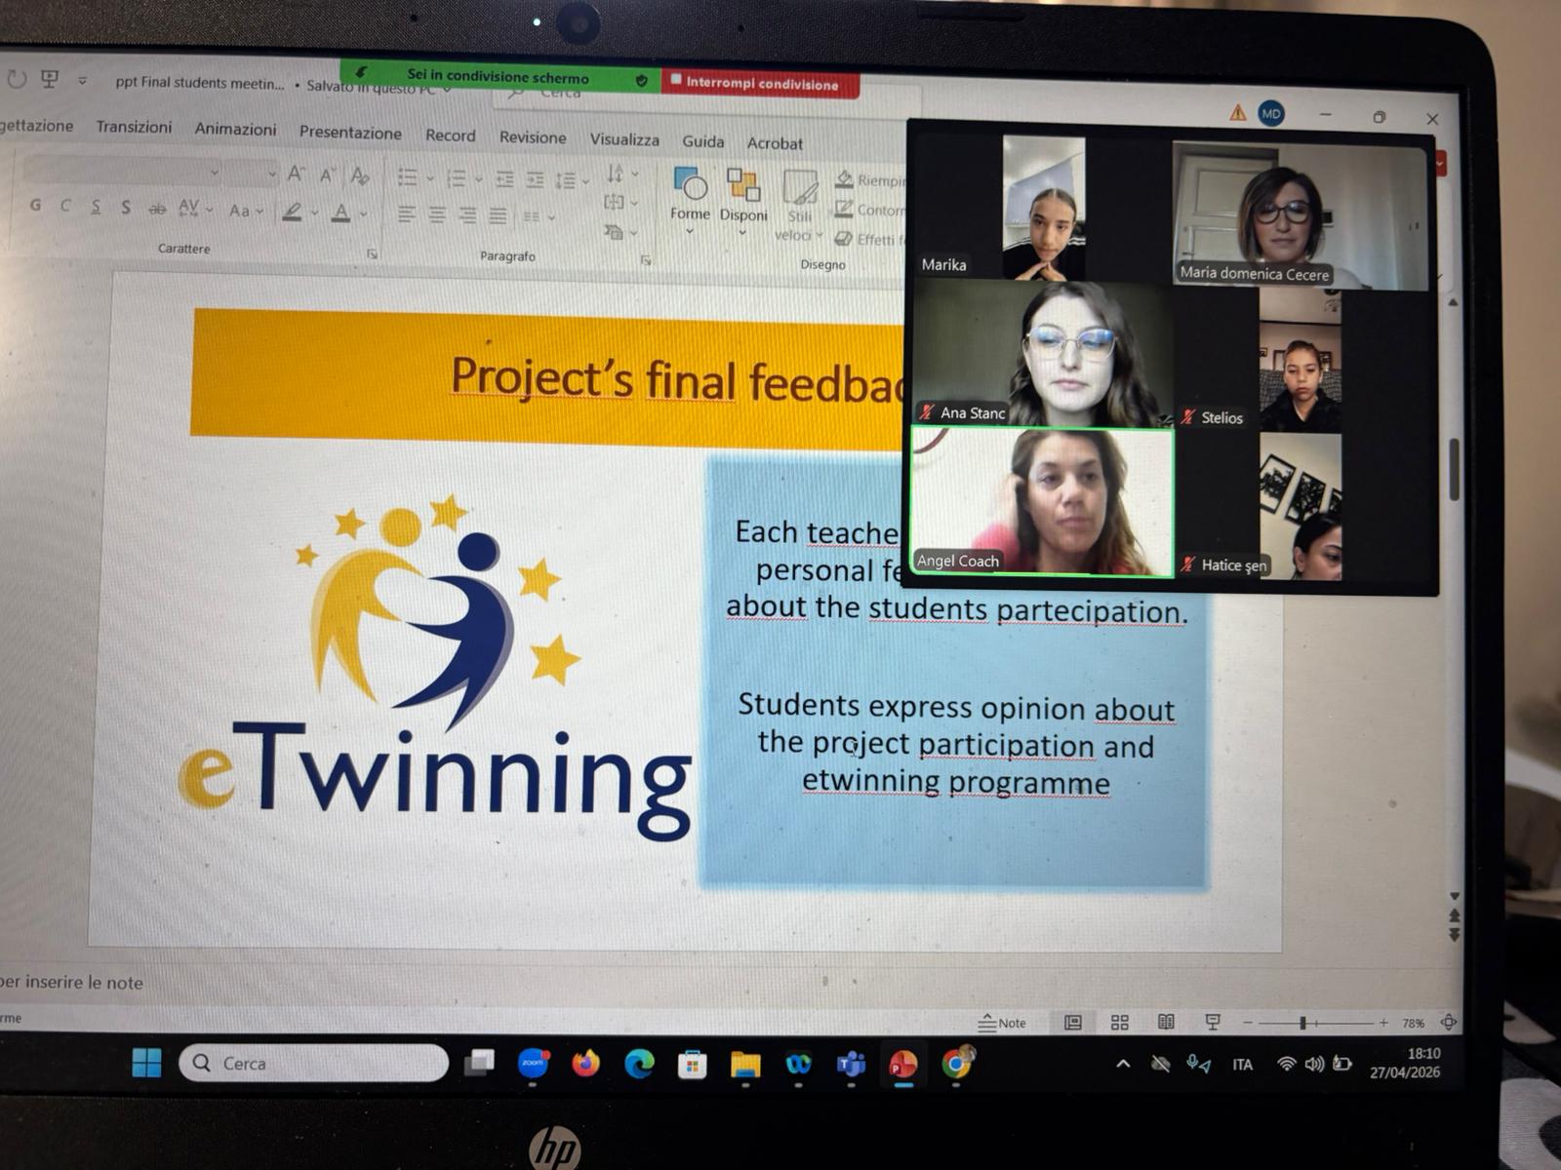Decrease list indent level

(504, 179)
